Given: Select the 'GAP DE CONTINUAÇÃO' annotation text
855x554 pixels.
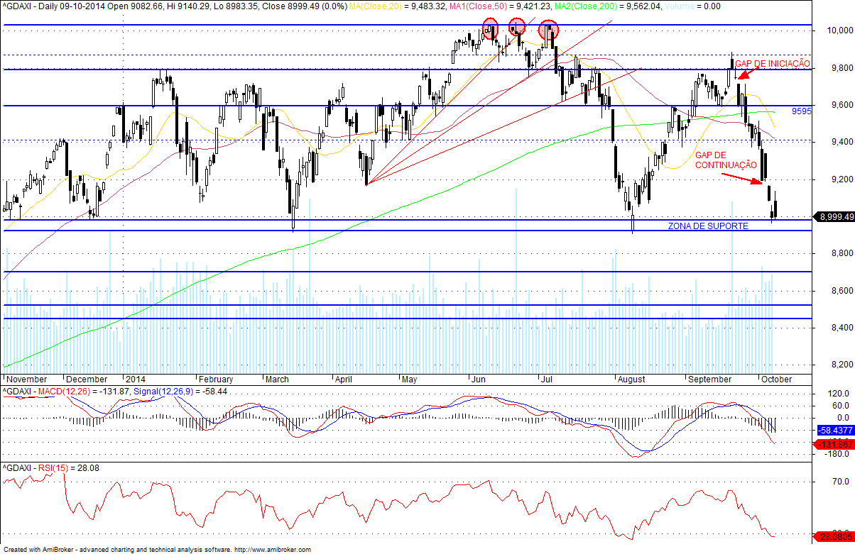Looking at the screenshot, I should tap(726, 160).
